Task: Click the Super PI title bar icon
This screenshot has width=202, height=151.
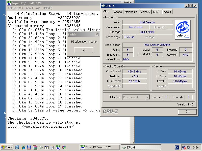Action: [9, 3]
